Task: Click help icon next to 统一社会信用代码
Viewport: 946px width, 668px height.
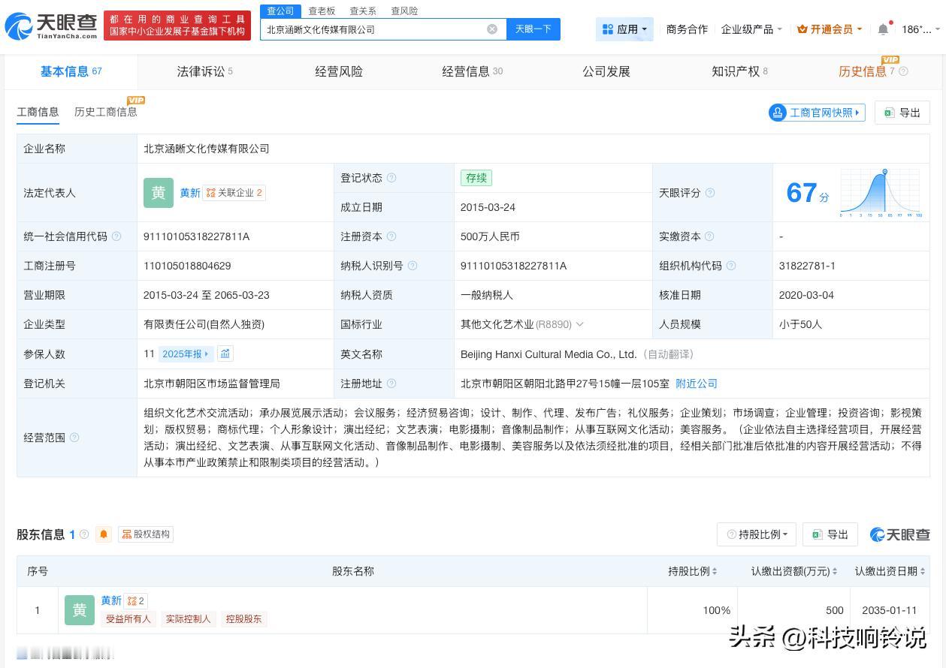Action: click(116, 236)
